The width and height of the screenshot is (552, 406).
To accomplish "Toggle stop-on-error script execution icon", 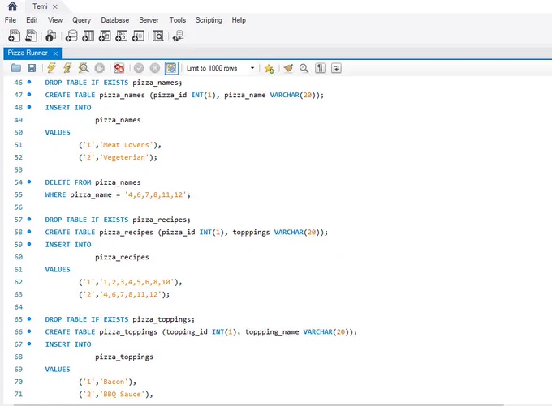I will (119, 68).
